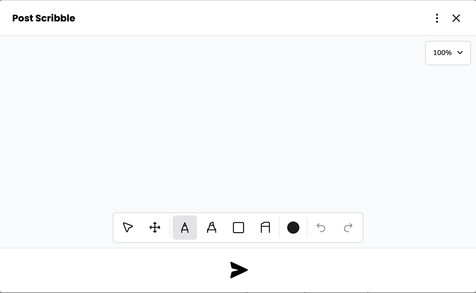The width and height of the screenshot is (476, 293).
Task: Open the three-dot more options menu
Action: [437, 18]
